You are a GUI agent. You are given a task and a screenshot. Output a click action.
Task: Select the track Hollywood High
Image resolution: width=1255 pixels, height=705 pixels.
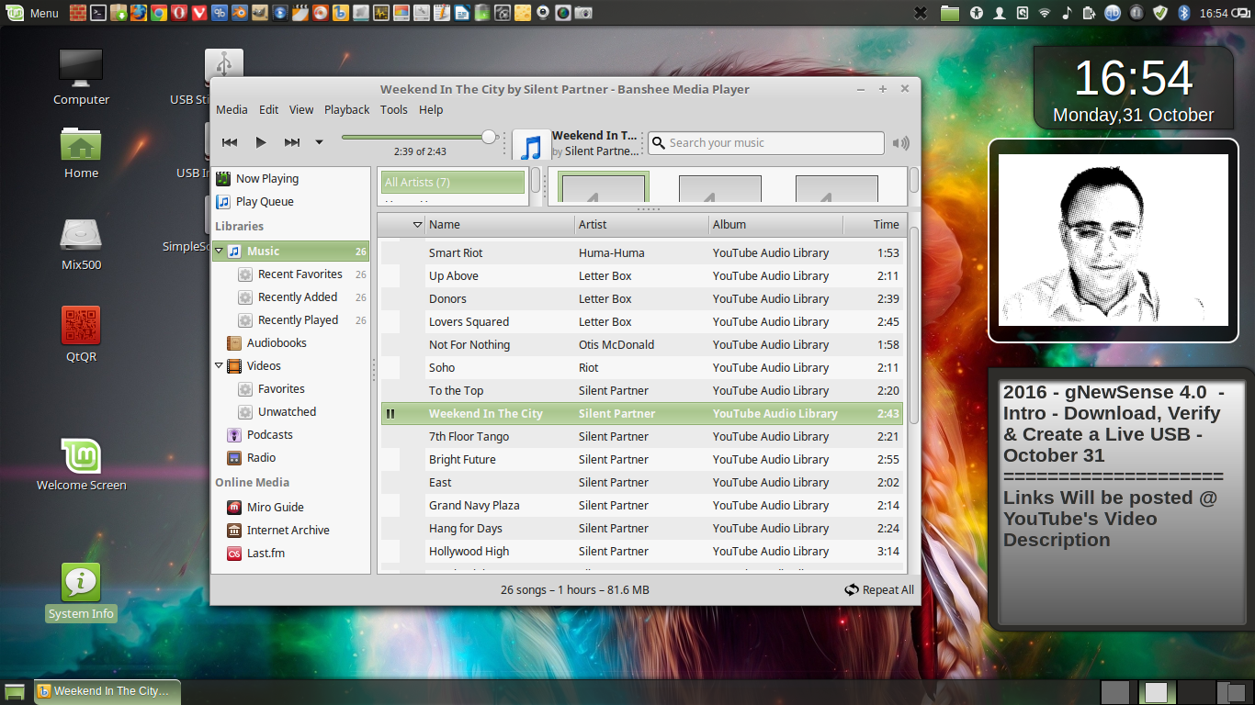641,552
